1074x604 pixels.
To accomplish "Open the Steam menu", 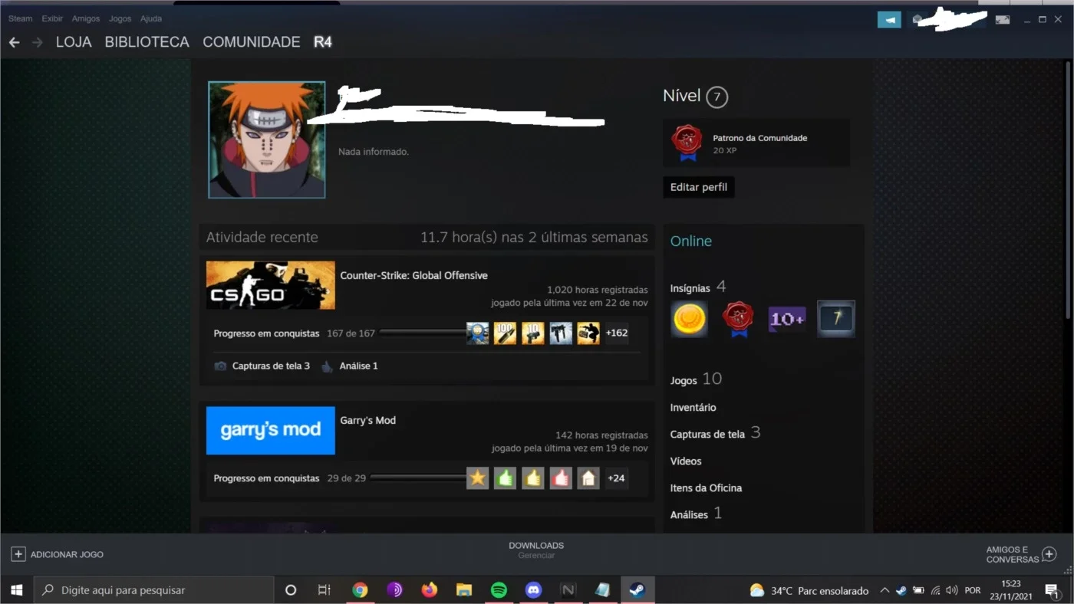I will tap(21, 18).
